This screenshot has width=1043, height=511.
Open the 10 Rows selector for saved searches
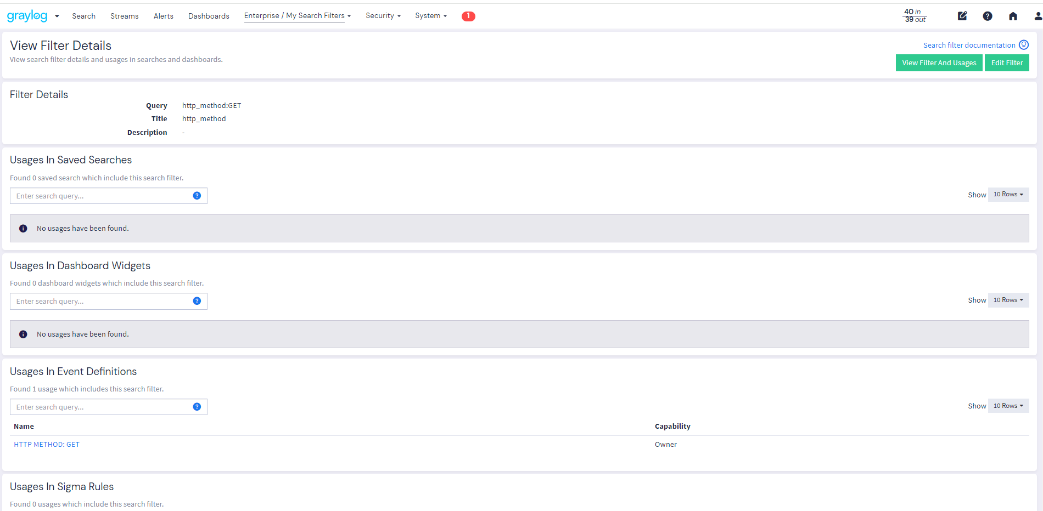tap(1008, 194)
